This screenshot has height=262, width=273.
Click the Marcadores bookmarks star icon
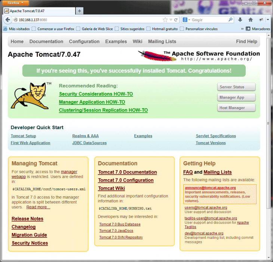point(248,29)
